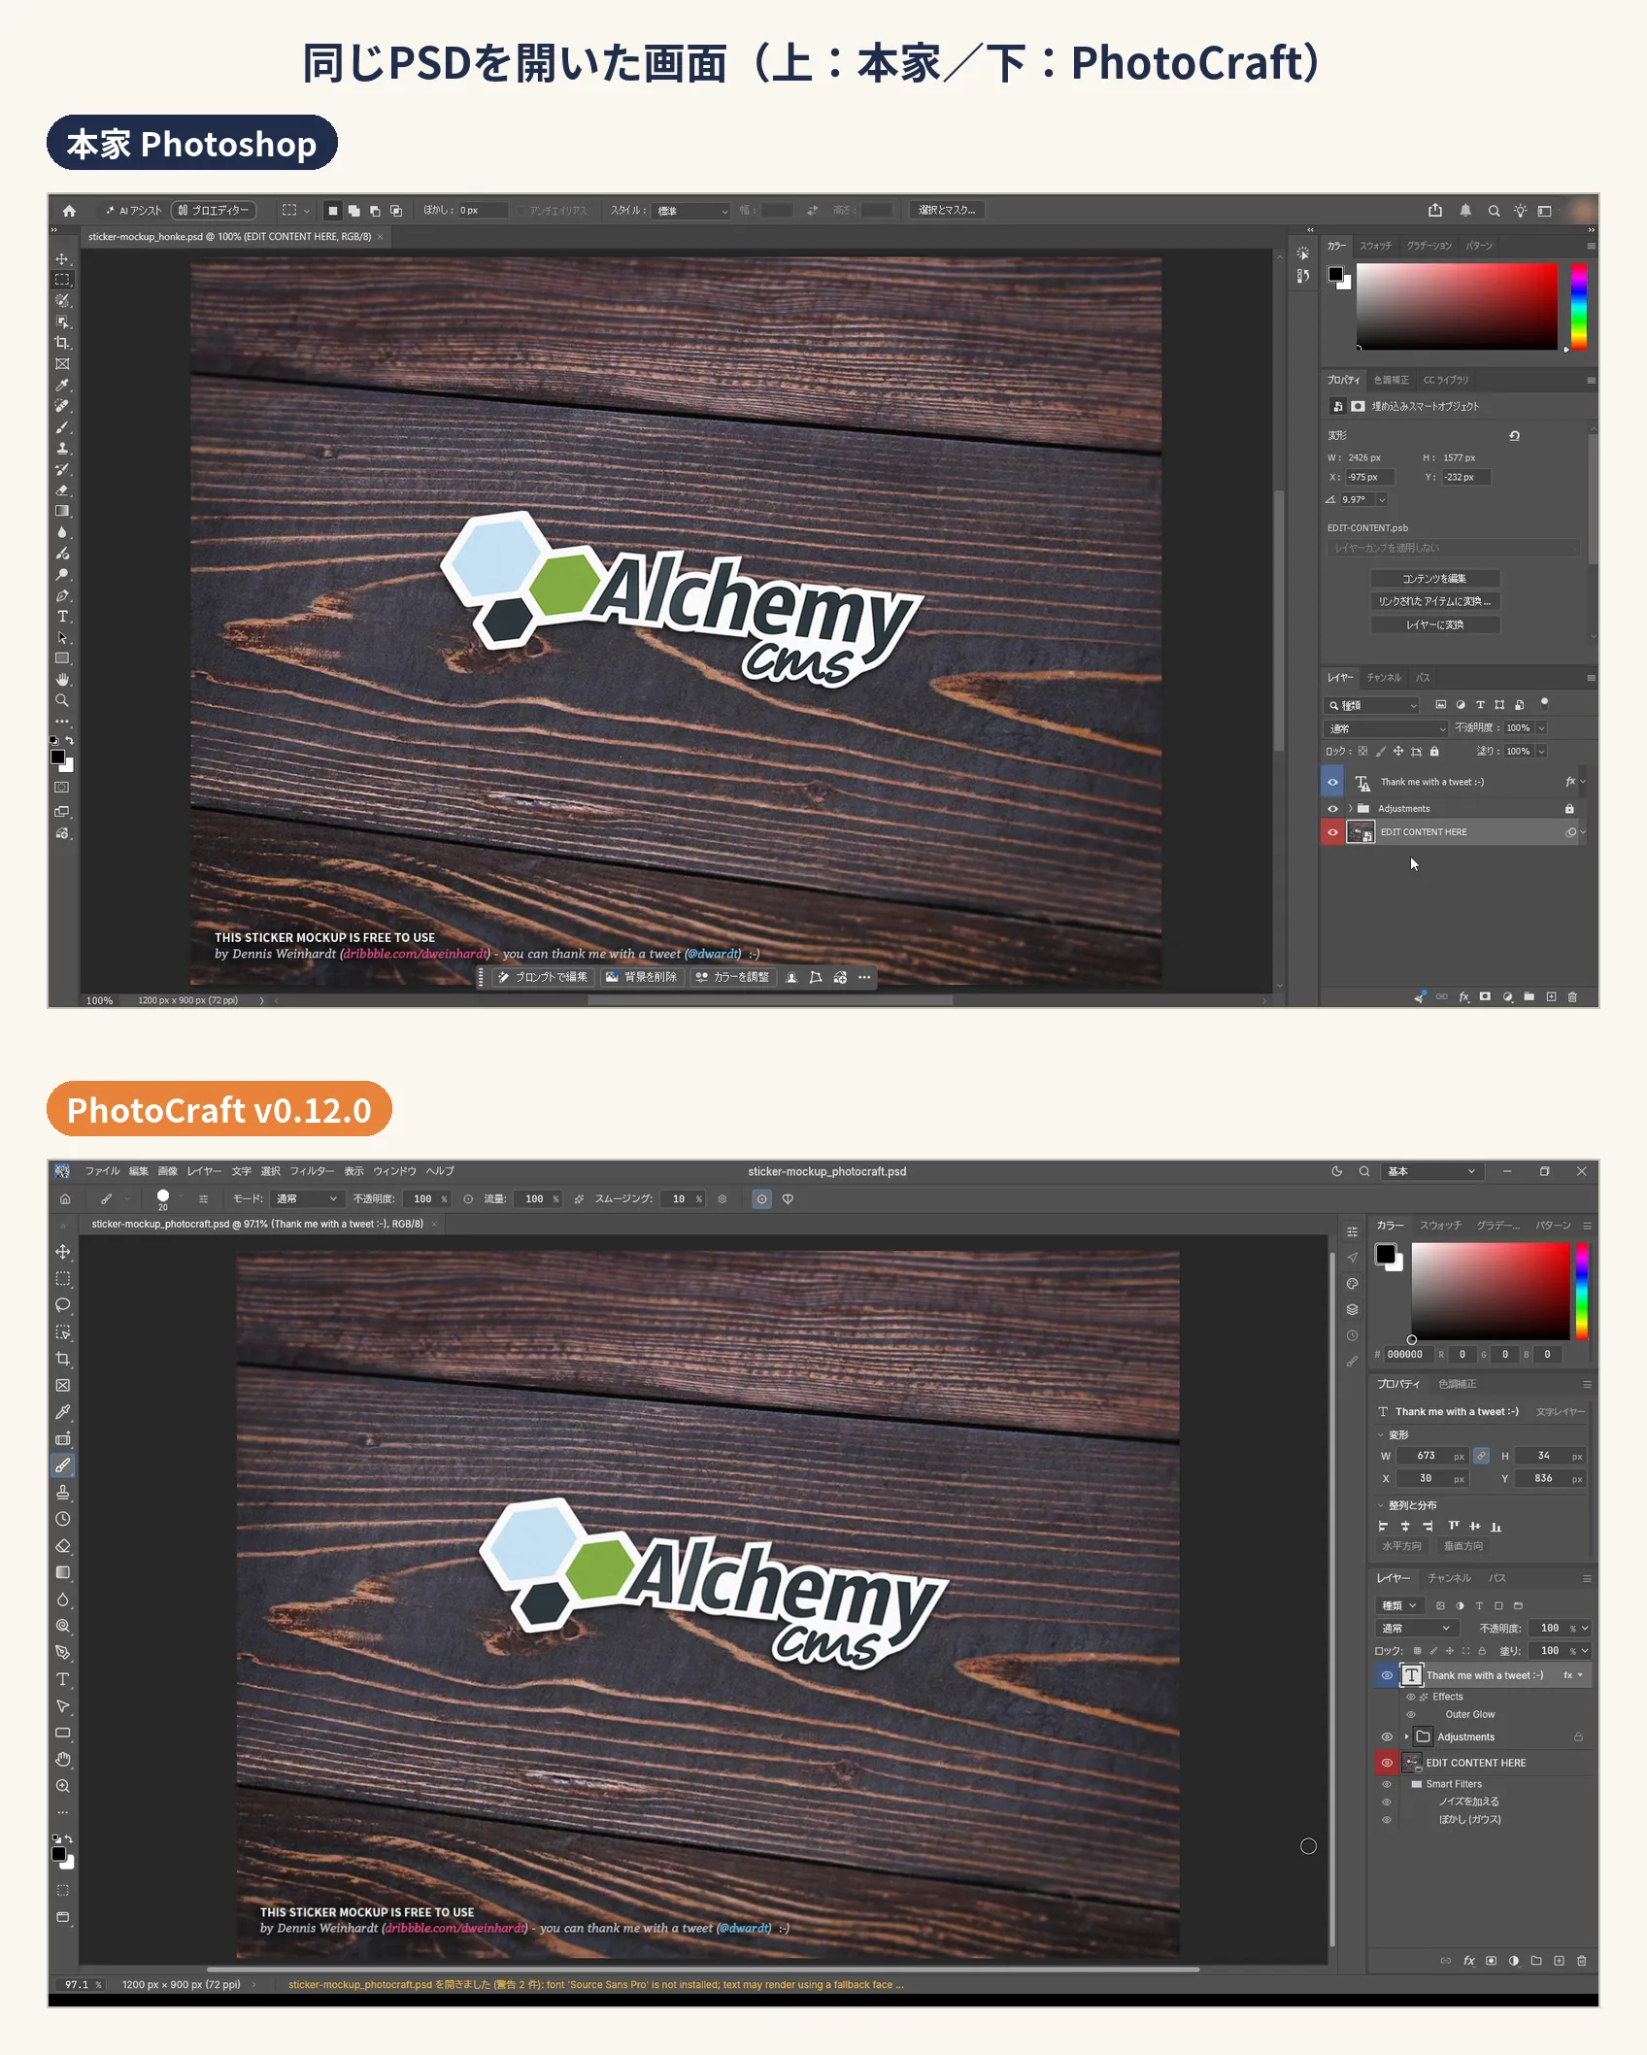Select the Crop tool in Photoshop's toolbar

62,343
